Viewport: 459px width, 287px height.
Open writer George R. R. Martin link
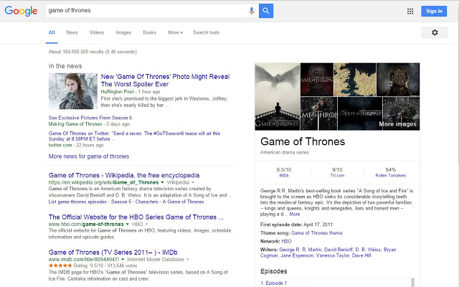click(x=300, y=250)
